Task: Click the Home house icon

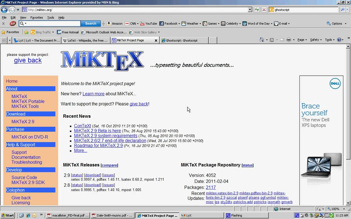Action: [262, 40]
